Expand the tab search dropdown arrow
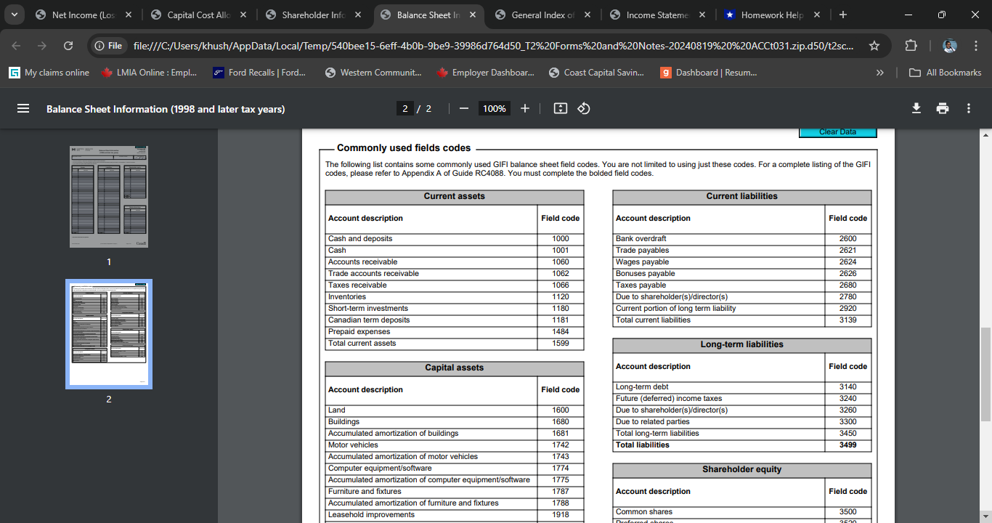Screen dimensions: 992x523 (x=15, y=15)
